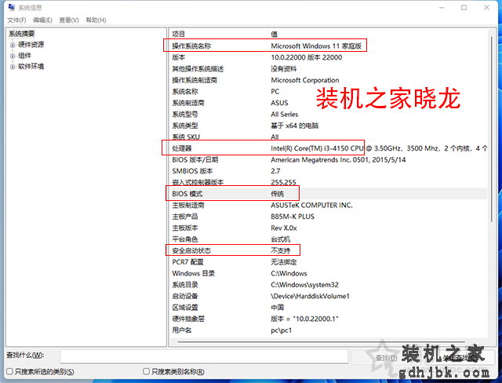The height and width of the screenshot is (383, 502).
Task: Open the 帮助(H) menu
Action: click(96, 20)
